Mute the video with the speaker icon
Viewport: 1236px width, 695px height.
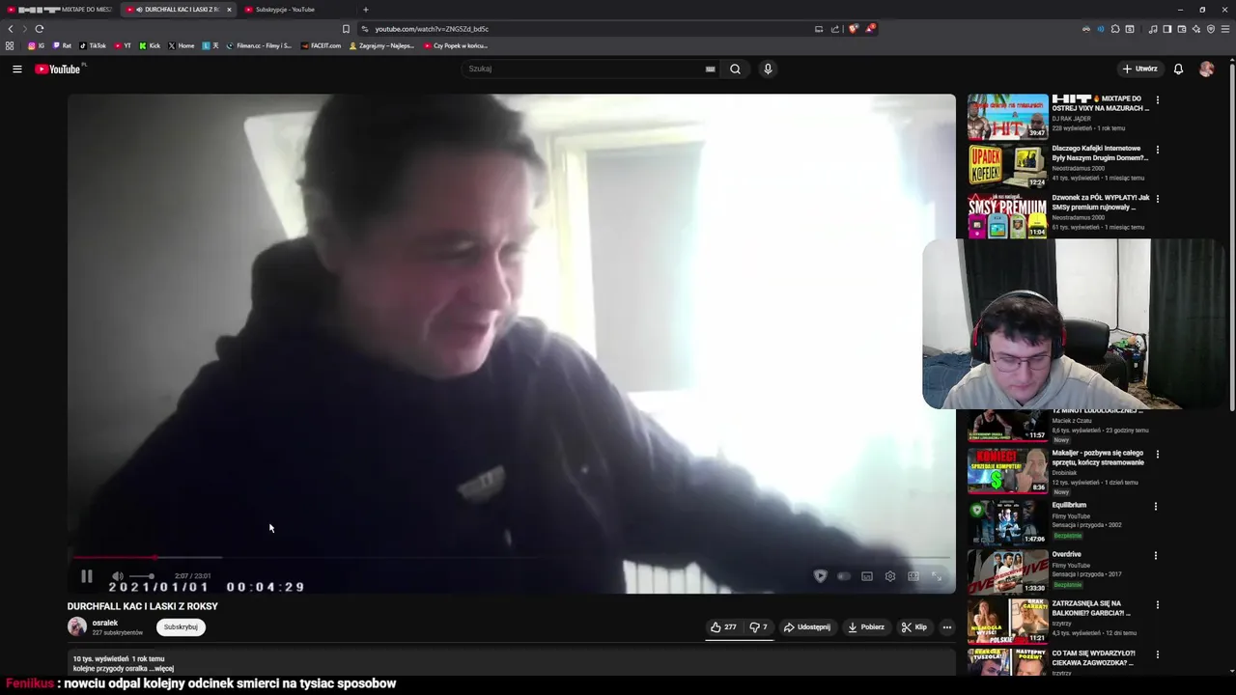pos(117,576)
